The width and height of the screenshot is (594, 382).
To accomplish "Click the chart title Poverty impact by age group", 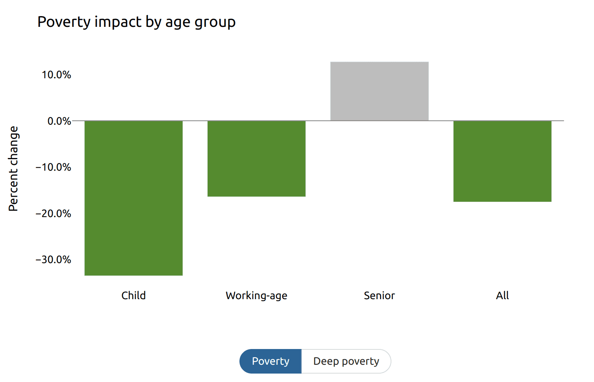I will (136, 22).
